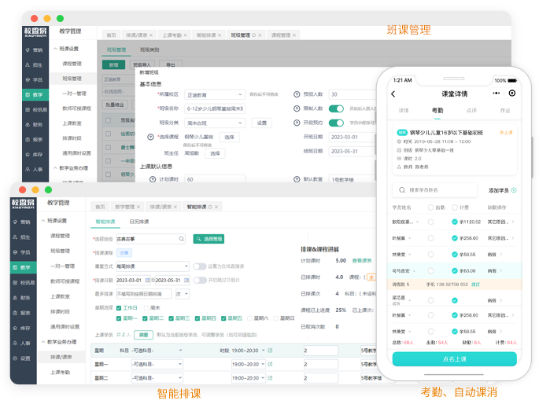Image resolution: width=539 pixels, height=404 pixels.
Task: Uncheck 工作日 checkbox
Action: click(x=119, y=308)
